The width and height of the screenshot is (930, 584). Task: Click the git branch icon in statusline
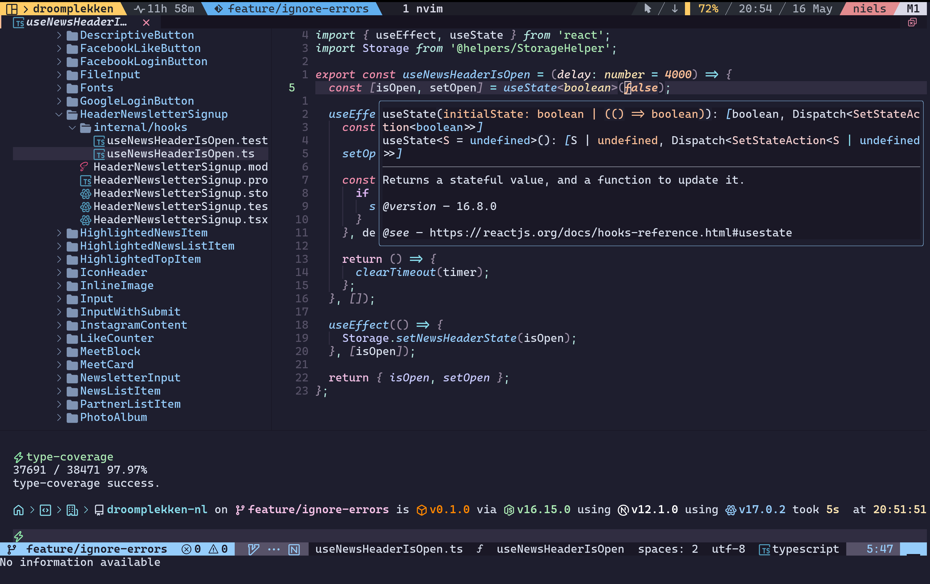(12, 549)
